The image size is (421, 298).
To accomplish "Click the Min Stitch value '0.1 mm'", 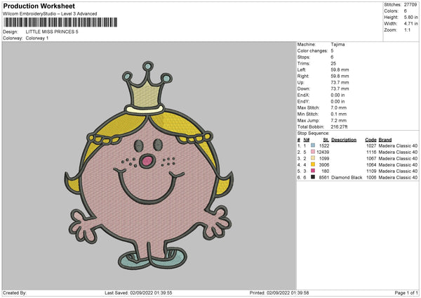I will pos(339,115).
